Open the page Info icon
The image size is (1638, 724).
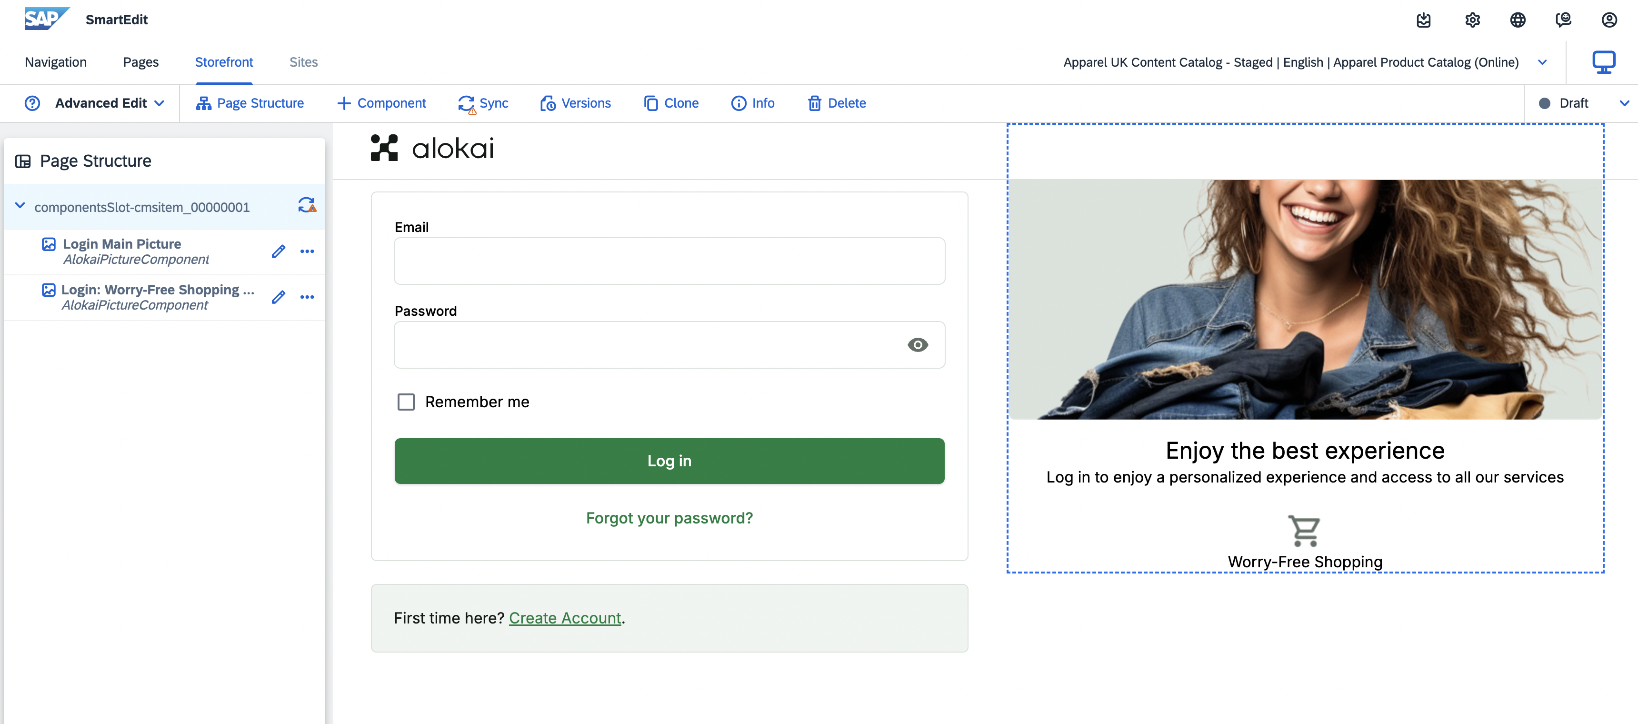738,103
